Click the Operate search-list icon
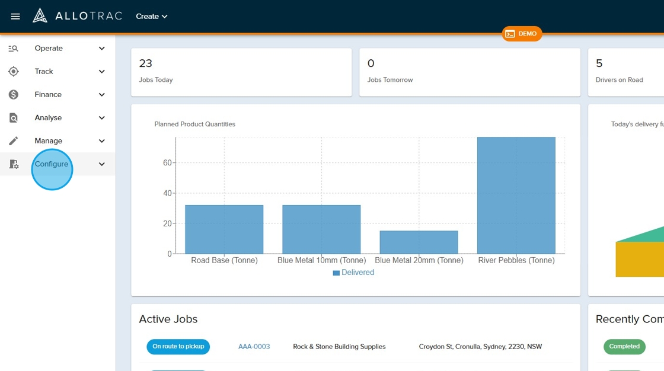Image resolution: width=664 pixels, height=371 pixels. coord(14,49)
